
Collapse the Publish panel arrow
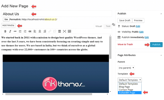tap(161, 14)
